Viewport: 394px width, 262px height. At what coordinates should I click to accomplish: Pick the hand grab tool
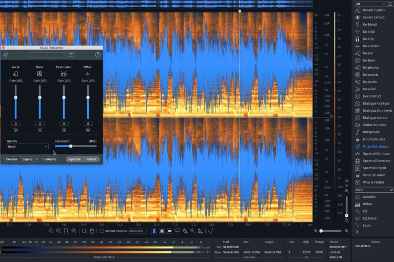tap(91, 231)
